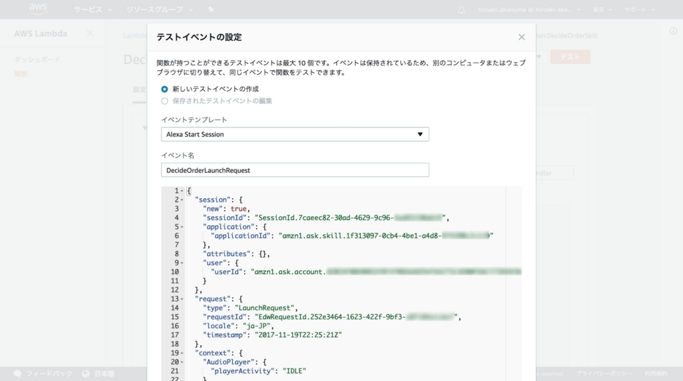Select 新しいテストイベントの作成 radio button

coord(165,89)
